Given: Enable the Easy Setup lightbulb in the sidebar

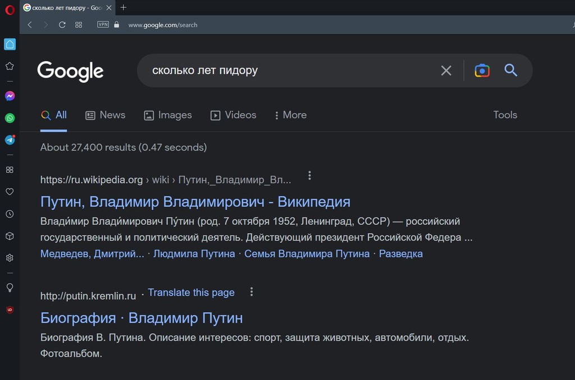Looking at the screenshot, I should tap(9, 287).
